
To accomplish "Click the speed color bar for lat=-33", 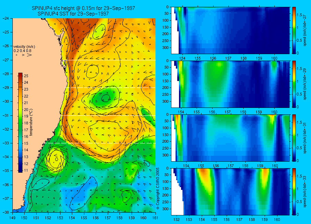I will pos(294,192).
